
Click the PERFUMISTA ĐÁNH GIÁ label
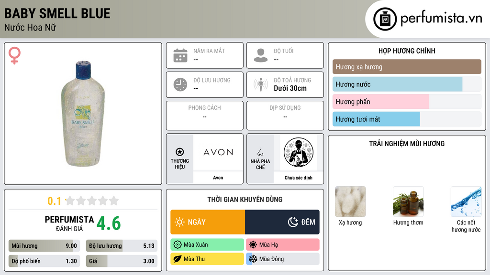69,223
